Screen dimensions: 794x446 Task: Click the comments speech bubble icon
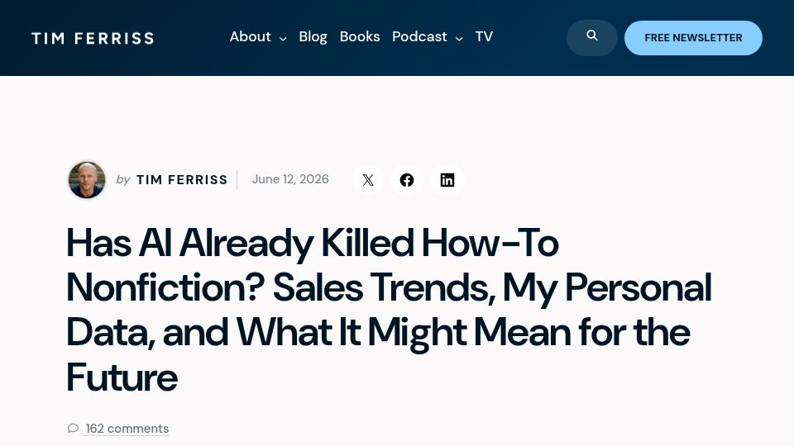[73, 429]
